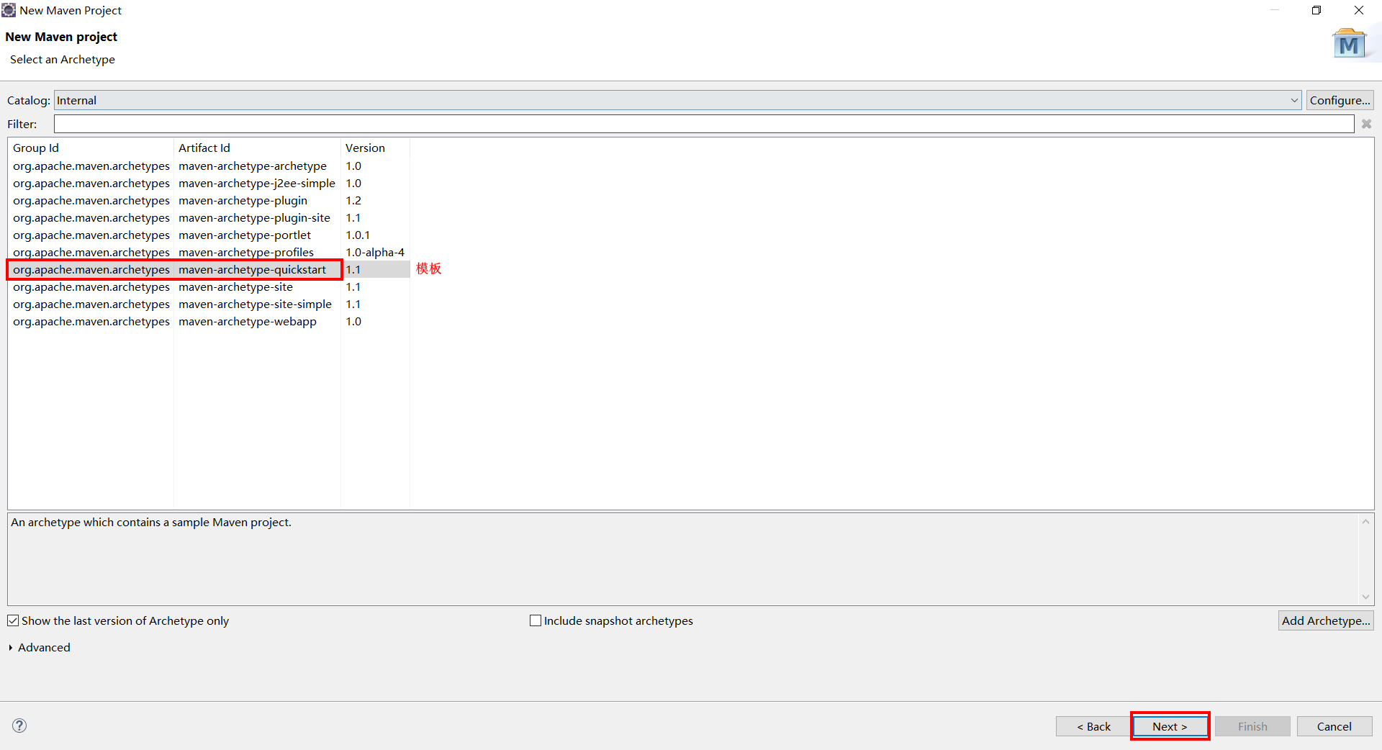This screenshot has width=1382, height=750.
Task: Click the help question mark icon
Action: (x=19, y=726)
